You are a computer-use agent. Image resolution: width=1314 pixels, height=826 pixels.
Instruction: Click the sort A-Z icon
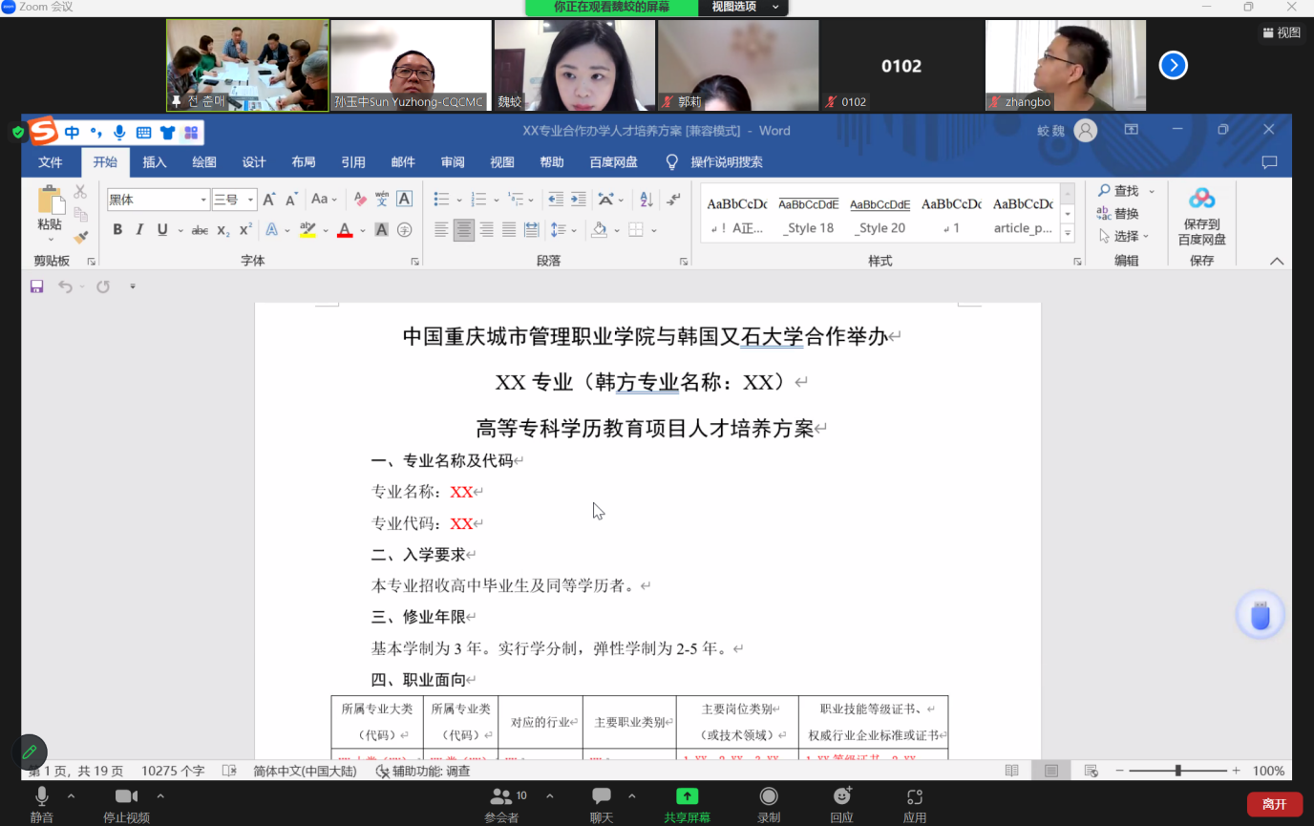[x=646, y=200]
